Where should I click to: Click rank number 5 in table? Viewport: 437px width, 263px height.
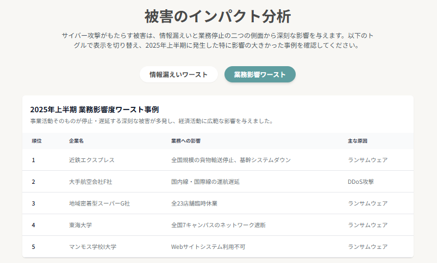(34, 247)
